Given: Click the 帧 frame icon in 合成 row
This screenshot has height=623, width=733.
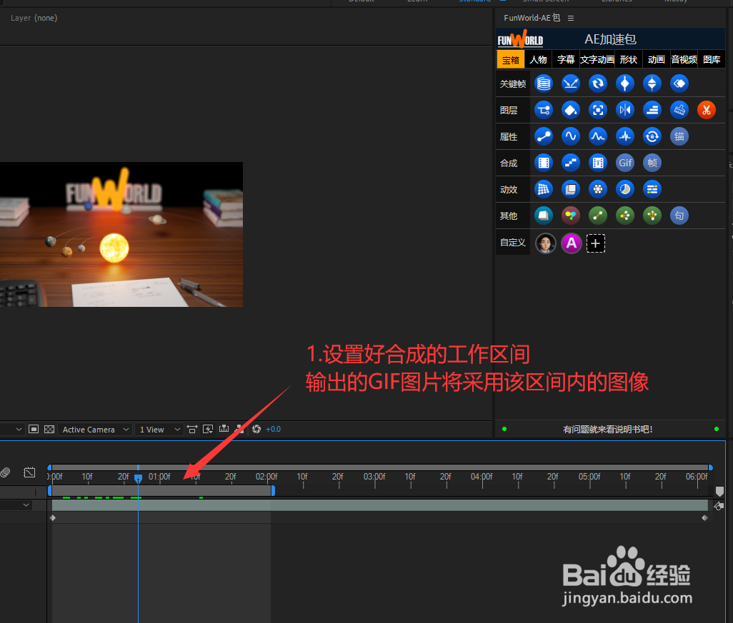Looking at the screenshot, I should click(x=652, y=163).
